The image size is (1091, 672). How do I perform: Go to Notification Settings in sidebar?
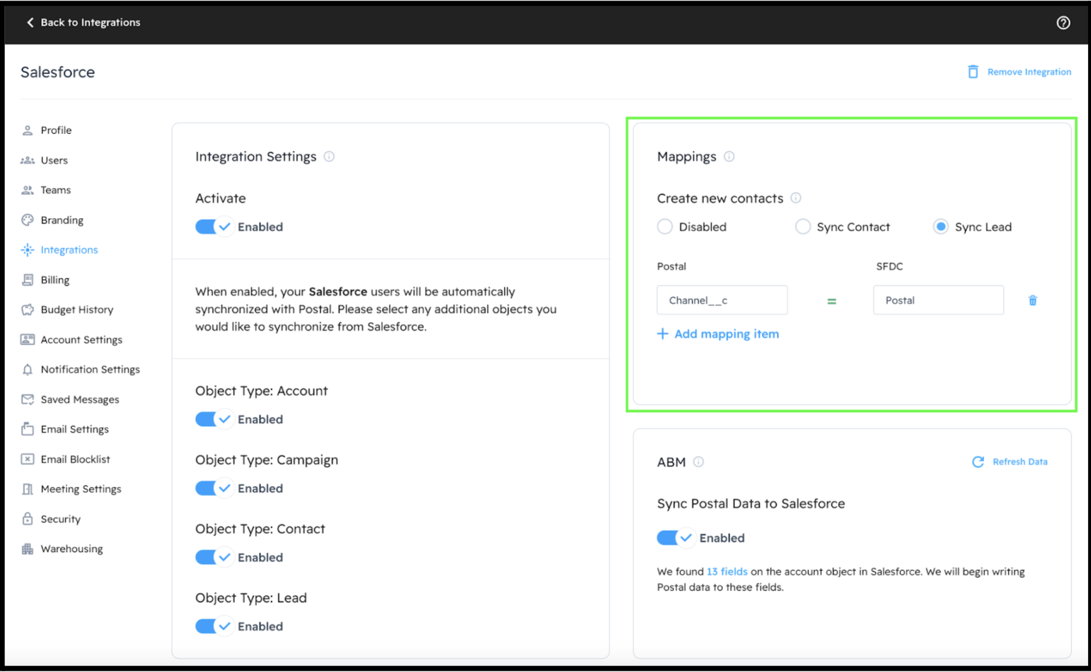pos(90,369)
